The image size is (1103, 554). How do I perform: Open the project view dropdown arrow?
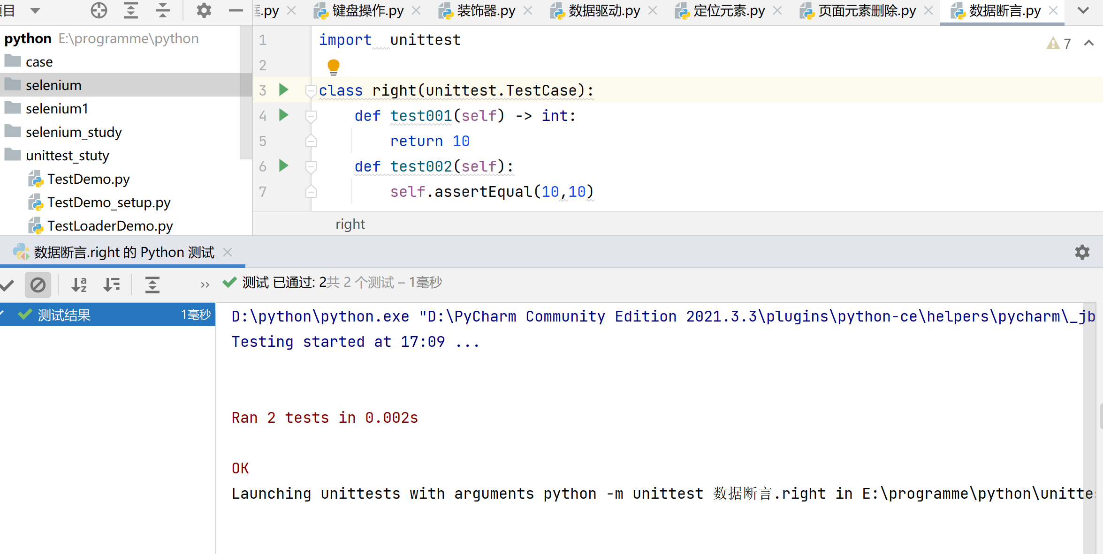click(x=35, y=10)
